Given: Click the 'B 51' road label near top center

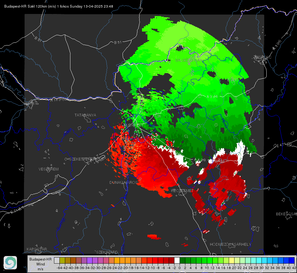Looking at the screenshot, I should click(118, 42).
